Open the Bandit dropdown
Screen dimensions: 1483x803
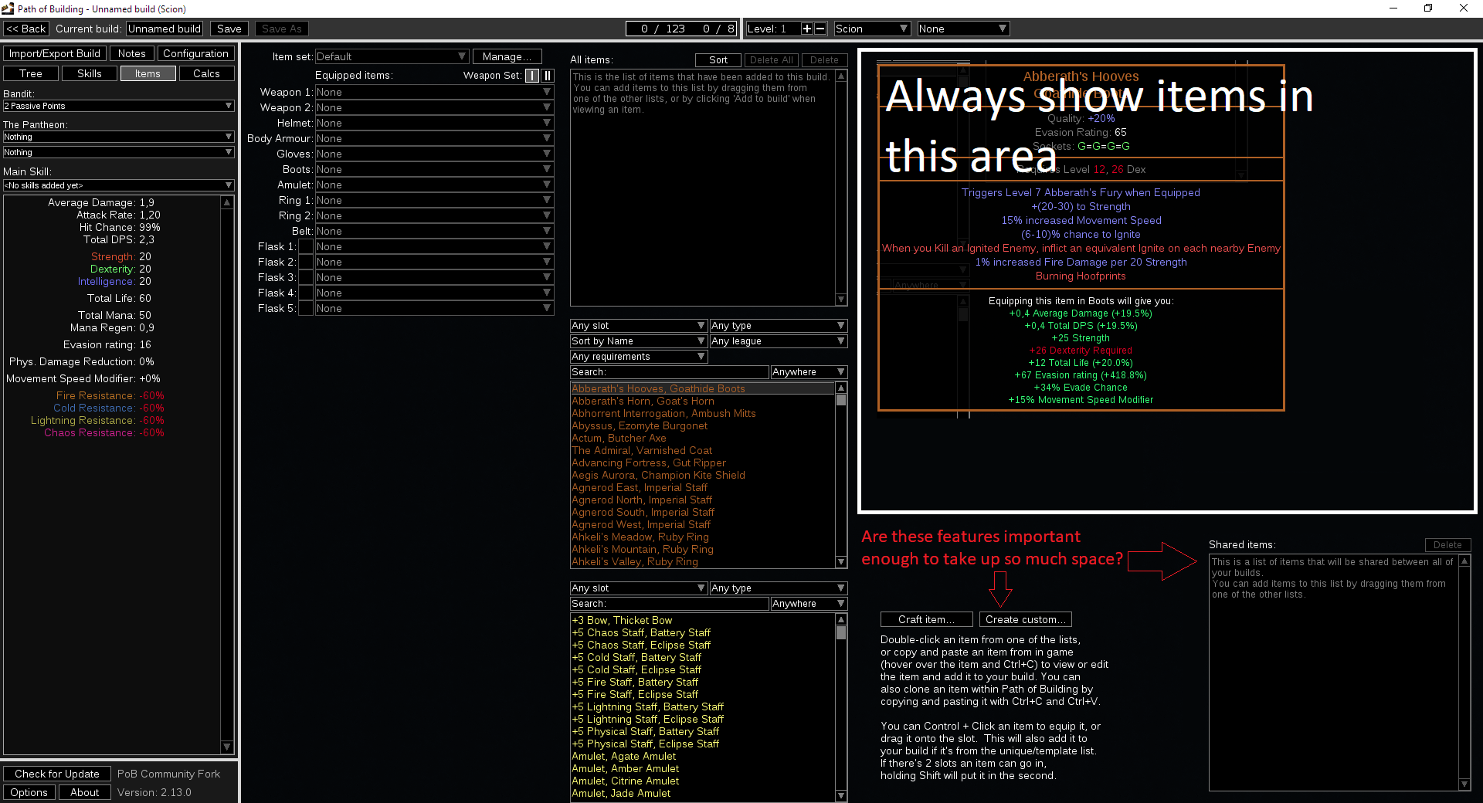(x=118, y=106)
